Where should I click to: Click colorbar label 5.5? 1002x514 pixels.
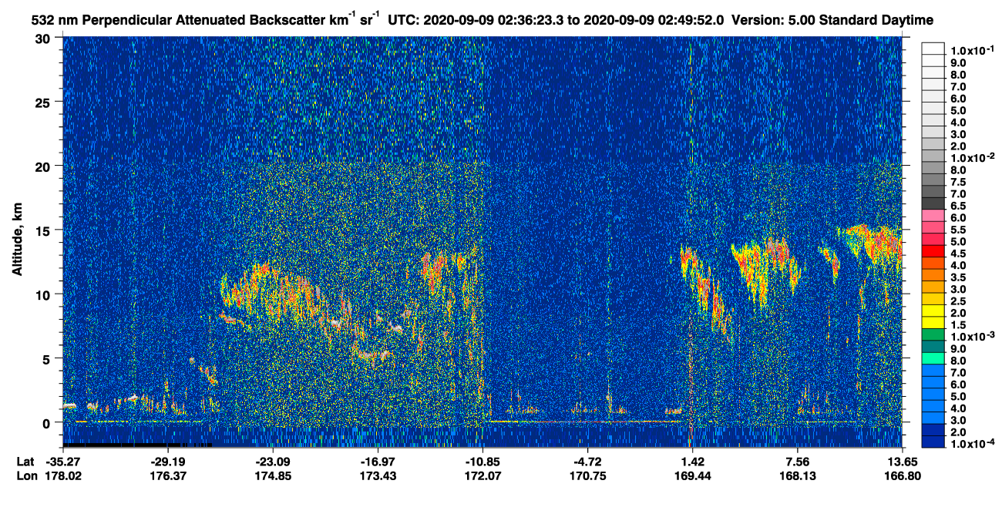959,230
